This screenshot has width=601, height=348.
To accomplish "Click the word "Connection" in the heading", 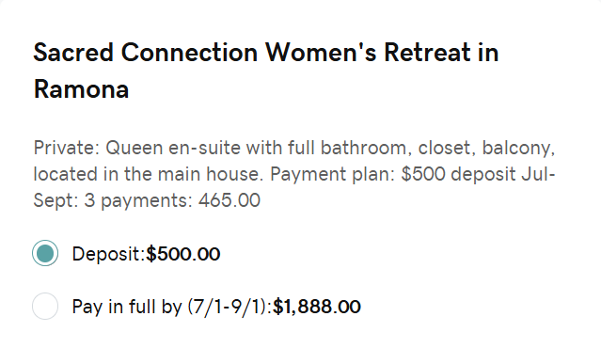I will point(189,53).
